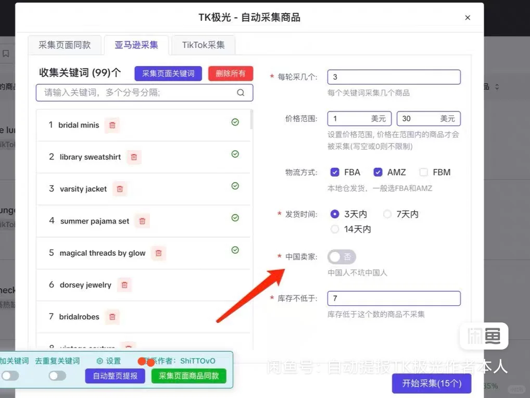Click the 每轮采几个 input field
The height and width of the screenshot is (398, 530).
394,77
